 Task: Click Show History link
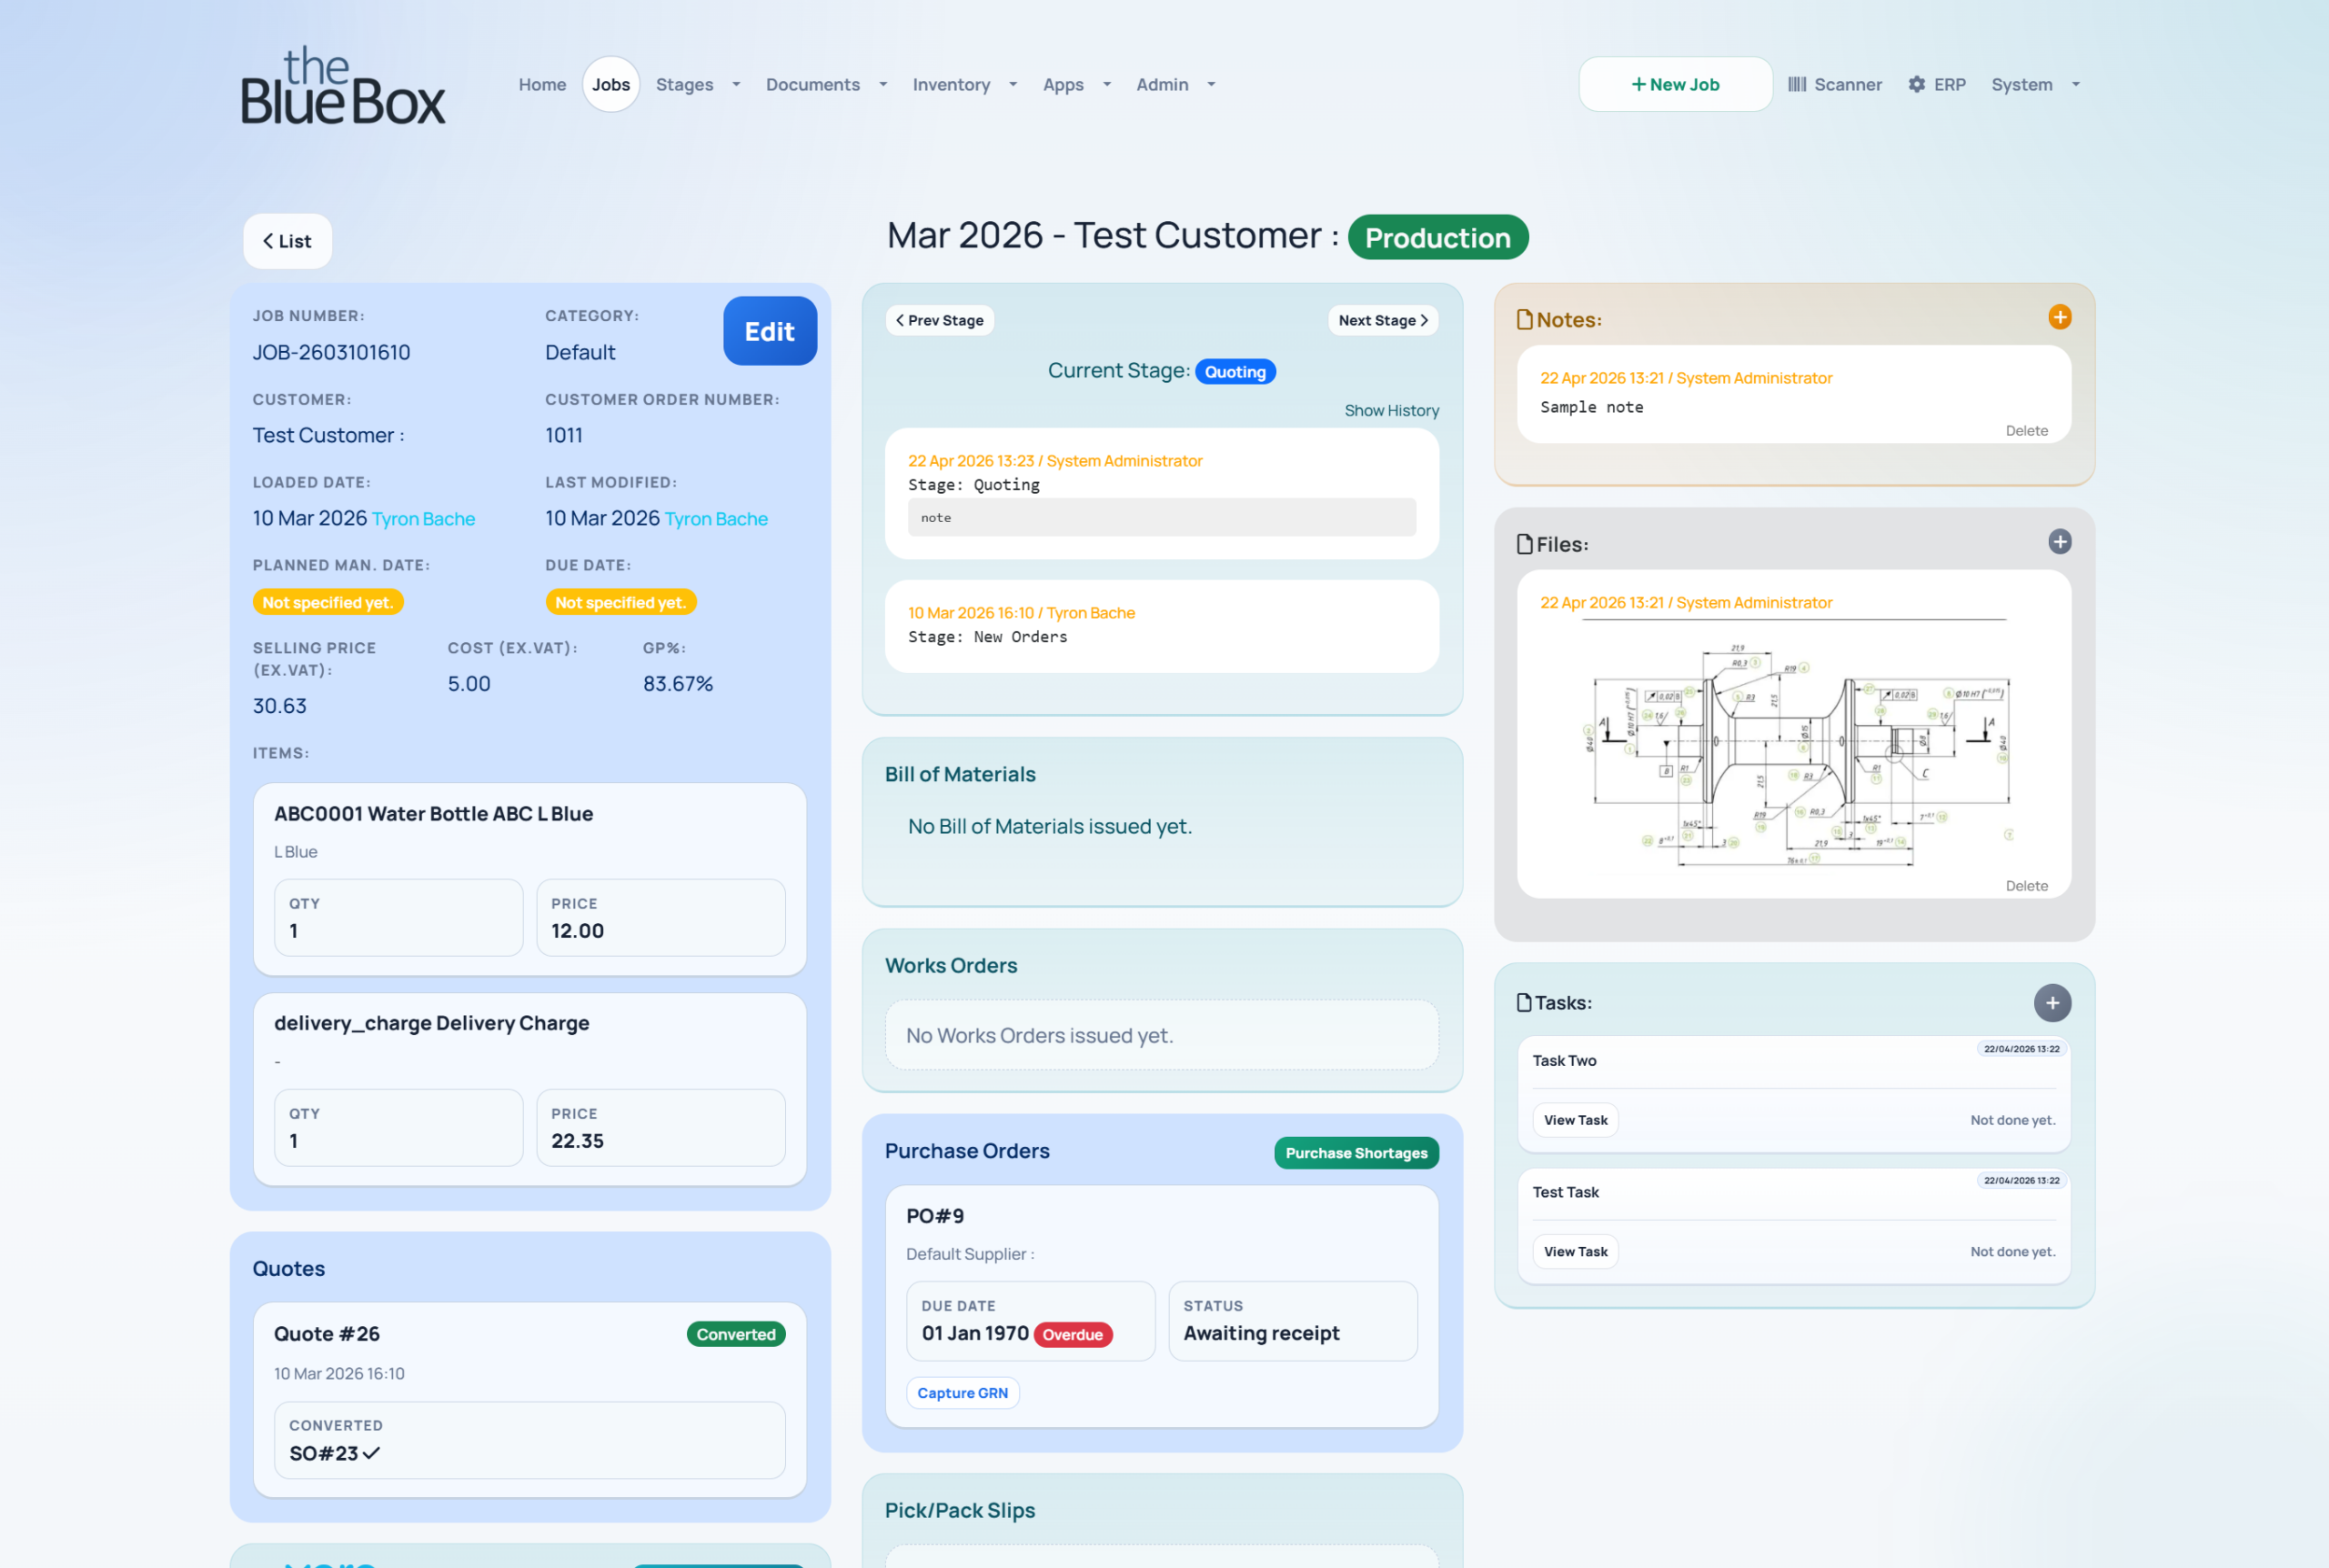coord(1391,410)
